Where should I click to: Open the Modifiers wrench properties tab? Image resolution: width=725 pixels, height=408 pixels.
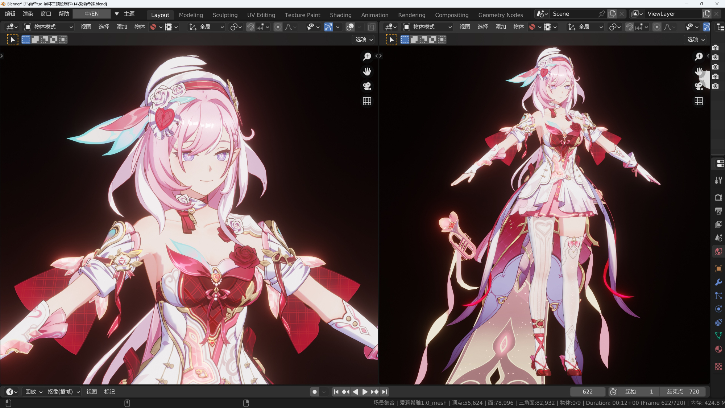[x=718, y=282]
